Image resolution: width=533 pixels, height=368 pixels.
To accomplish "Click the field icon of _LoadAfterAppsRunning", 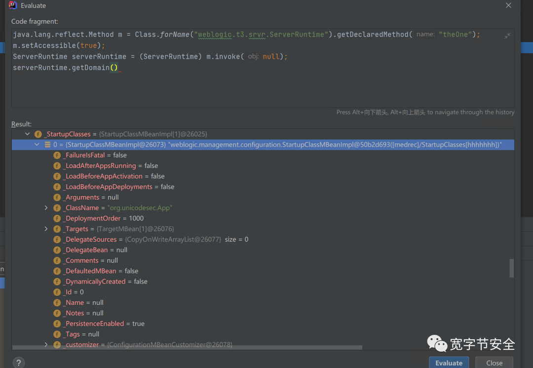I will click(x=57, y=166).
